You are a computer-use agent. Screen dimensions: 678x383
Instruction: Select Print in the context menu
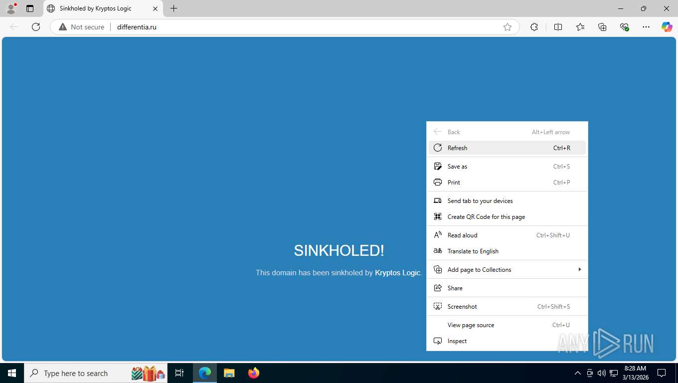tap(507, 182)
